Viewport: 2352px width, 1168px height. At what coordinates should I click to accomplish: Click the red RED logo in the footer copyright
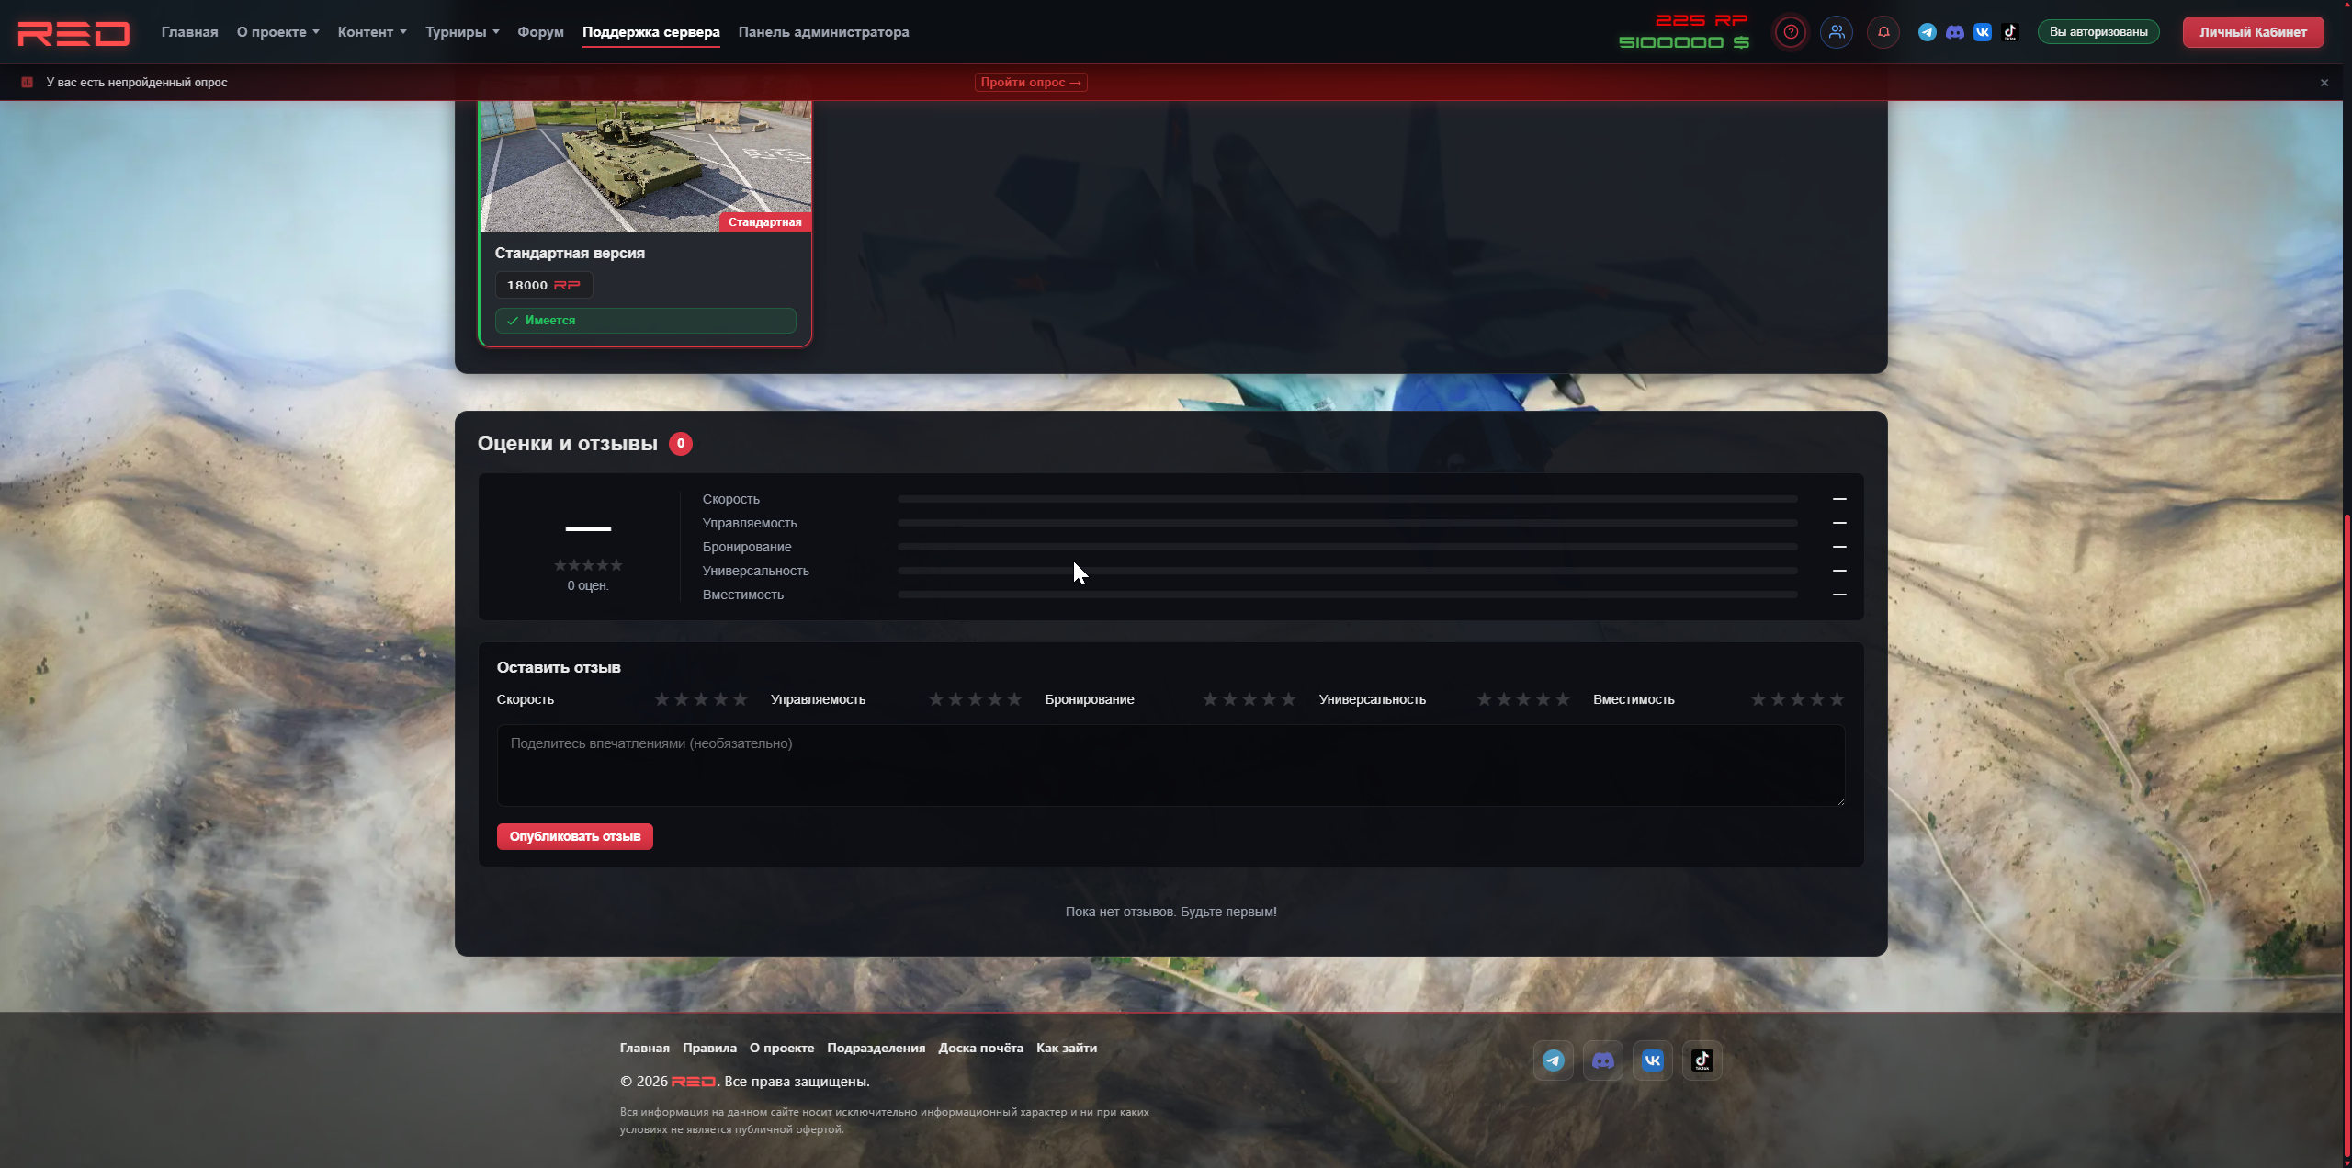[x=694, y=1082]
